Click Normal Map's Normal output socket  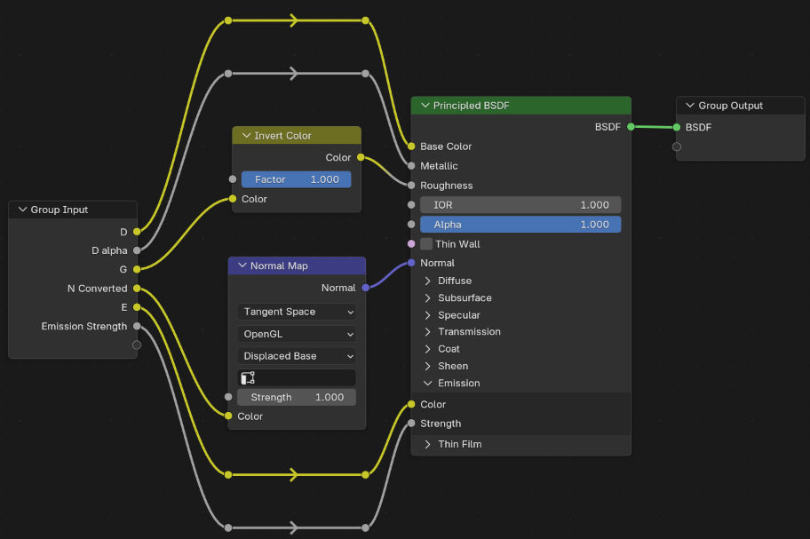pos(366,288)
